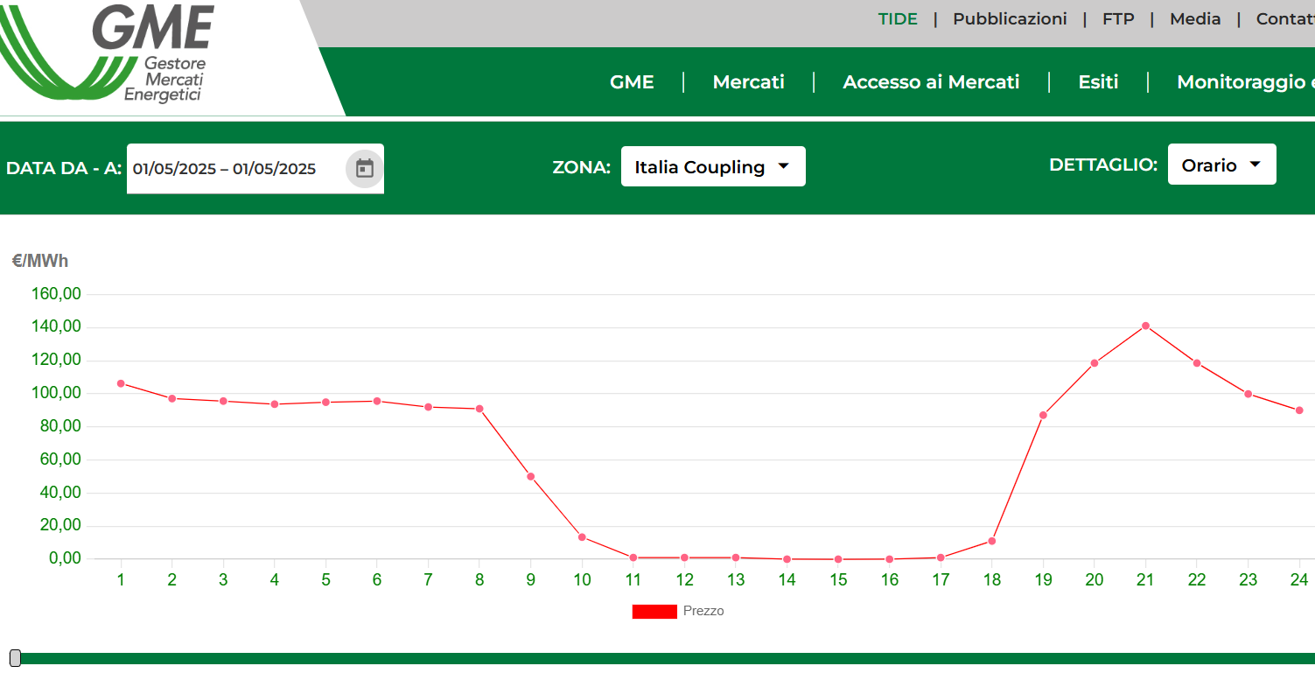Open the Media link
1315x680 pixels.
tap(1195, 19)
